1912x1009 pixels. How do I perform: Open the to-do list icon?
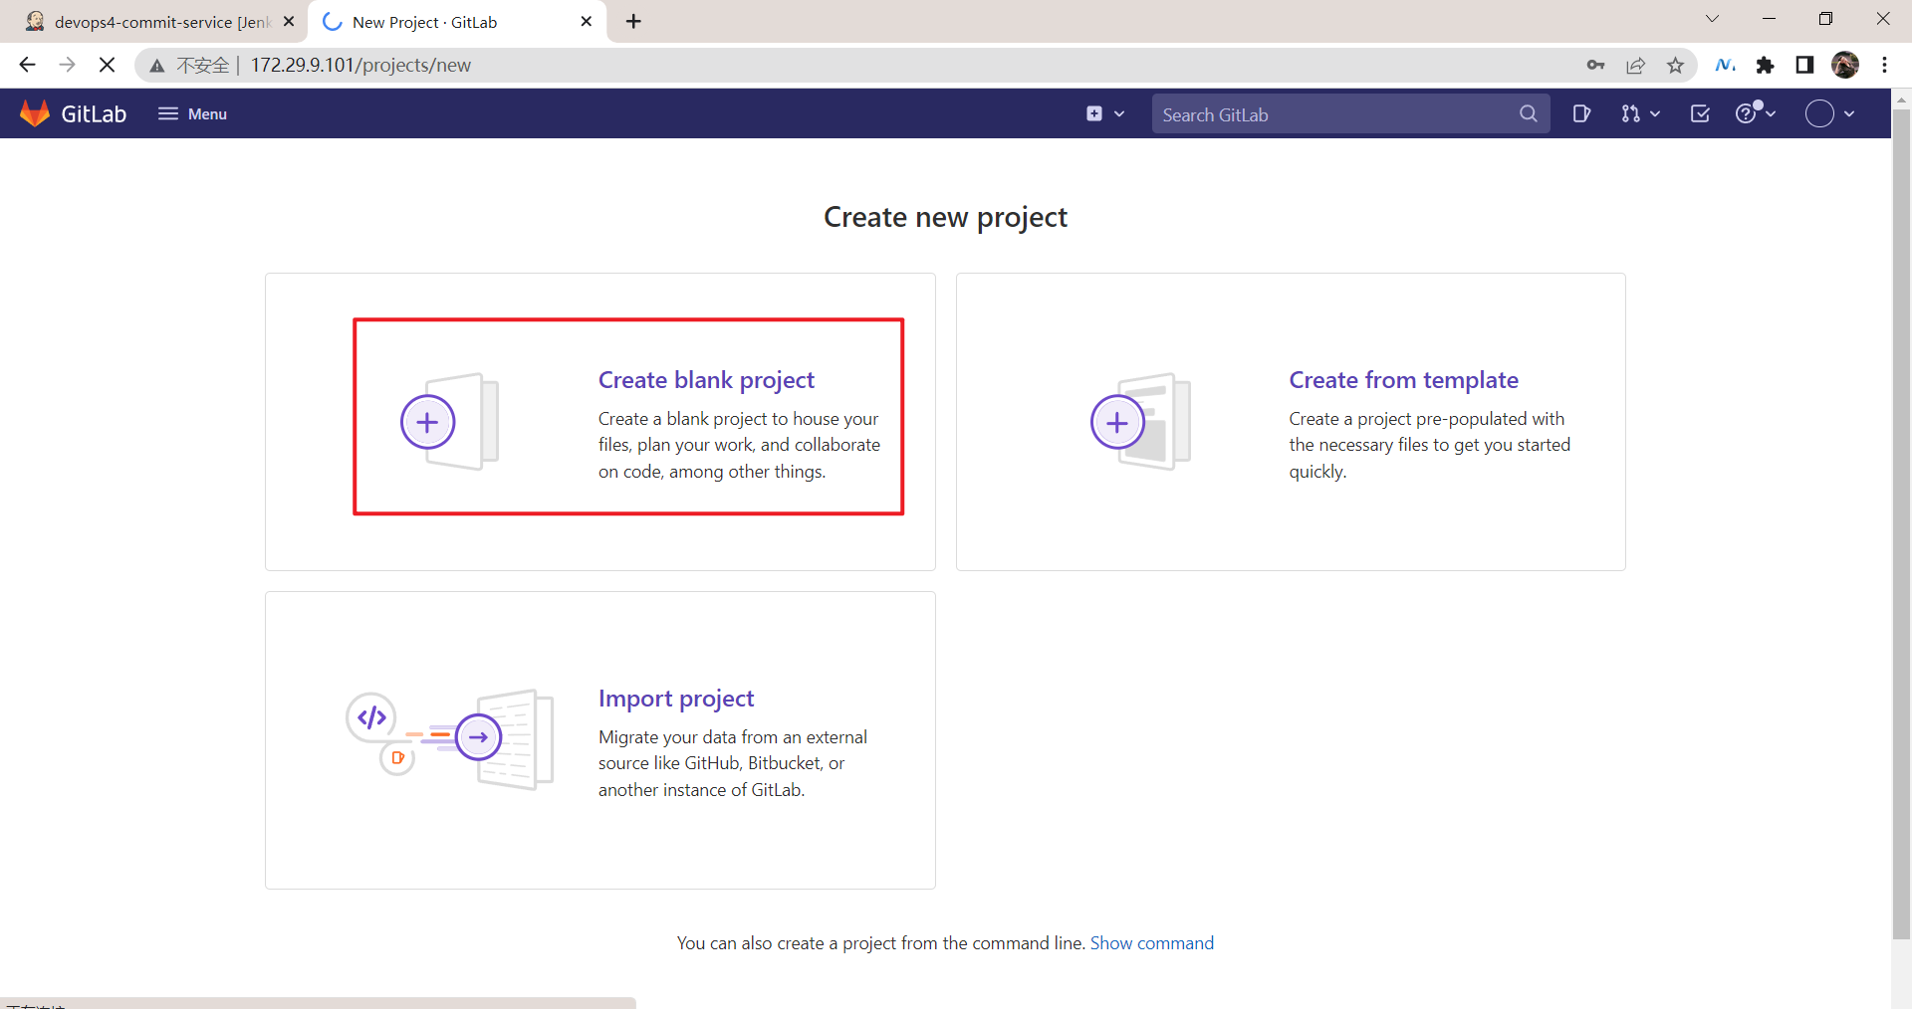click(1700, 113)
